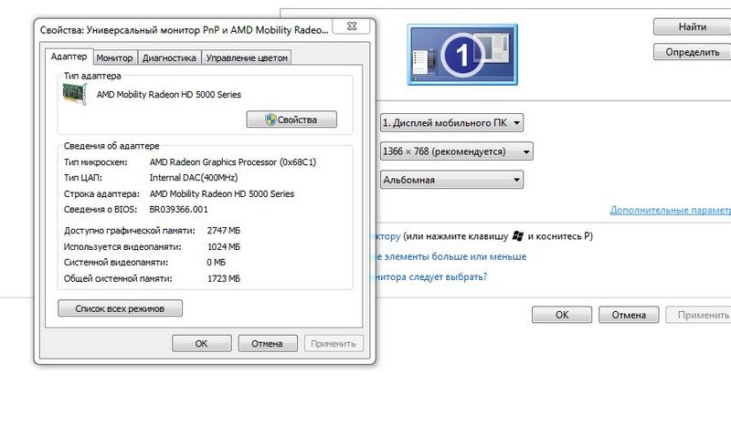Switch to the Монитор tab
The height and width of the screenshot is (447, 731).
pyautogui.click(x=114, y=58)
